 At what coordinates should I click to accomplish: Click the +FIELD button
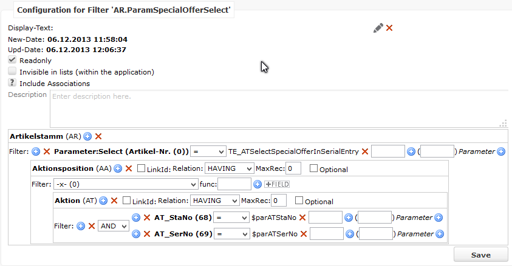tap(277, 184)
